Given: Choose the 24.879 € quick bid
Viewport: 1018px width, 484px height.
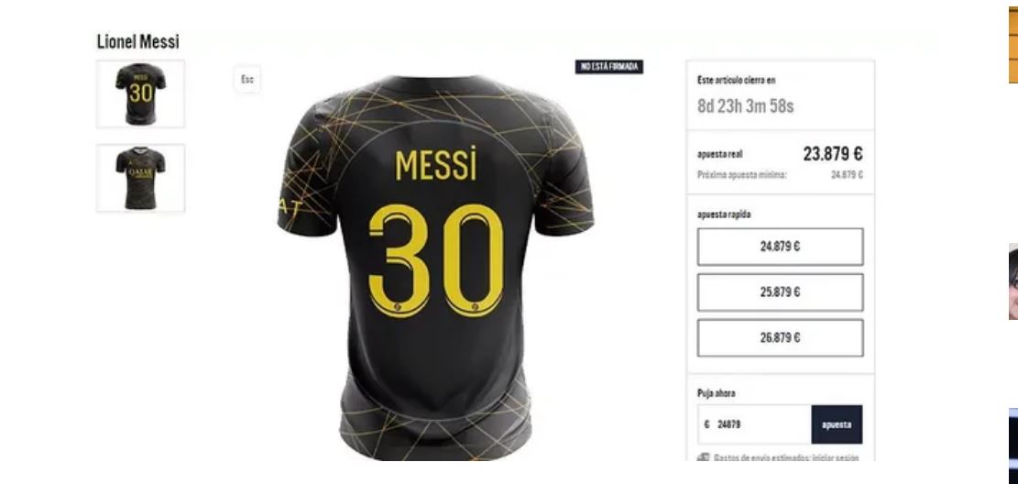Looking at the screenshot, I should [x=781, y=247].
